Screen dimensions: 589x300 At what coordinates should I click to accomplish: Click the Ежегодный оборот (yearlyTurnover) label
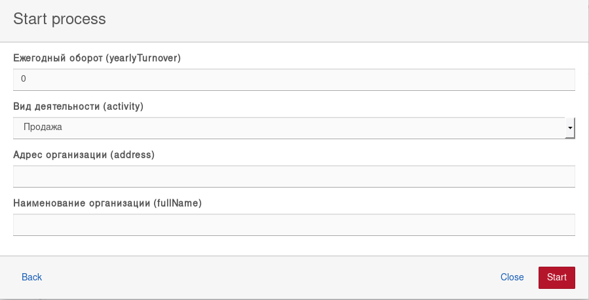click(x=97, y=58)
